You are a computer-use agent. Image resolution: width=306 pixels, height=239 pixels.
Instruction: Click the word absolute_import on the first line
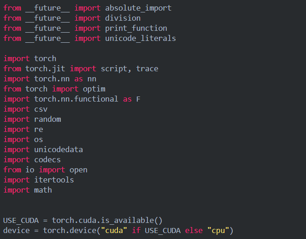(x=138, y=8)
